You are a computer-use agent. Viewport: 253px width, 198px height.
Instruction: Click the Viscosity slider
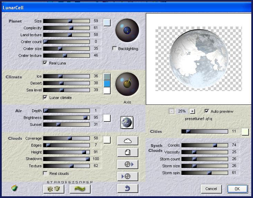[205, 152]
